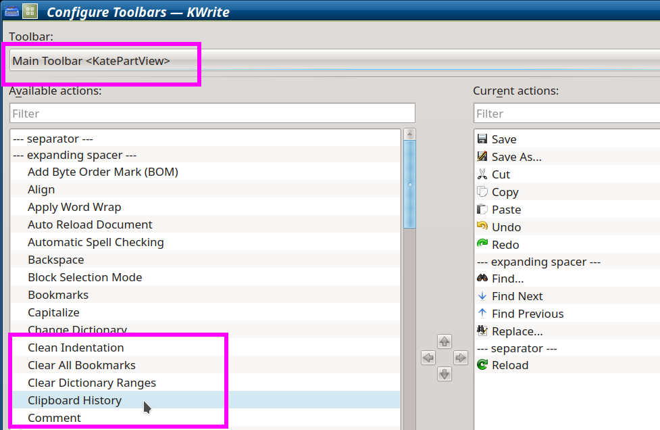Click the Cut scissors icon
660x430 pixels.
pos(482,174)
